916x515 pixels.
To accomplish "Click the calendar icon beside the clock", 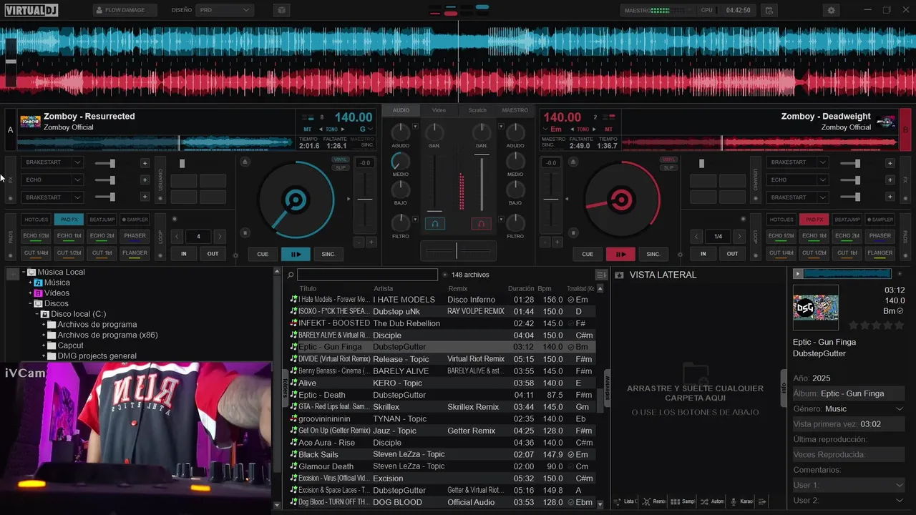I will tap(769, 10).
